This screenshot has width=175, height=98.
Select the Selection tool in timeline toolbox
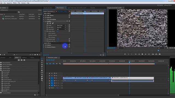click(42, 59)
